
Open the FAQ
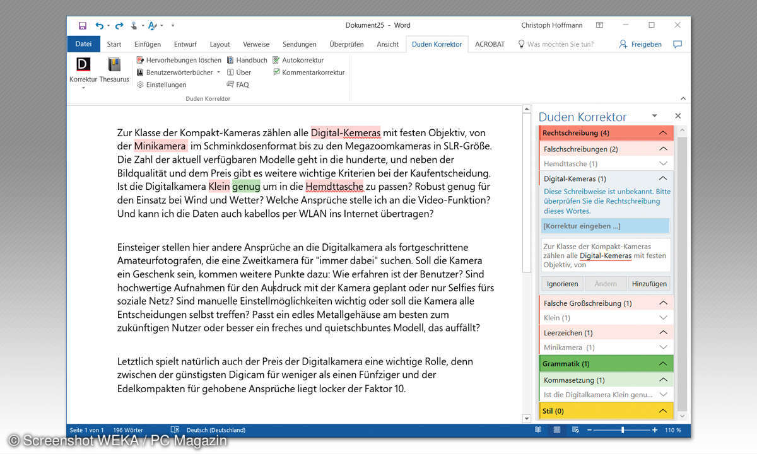click(x=237, y=84)
